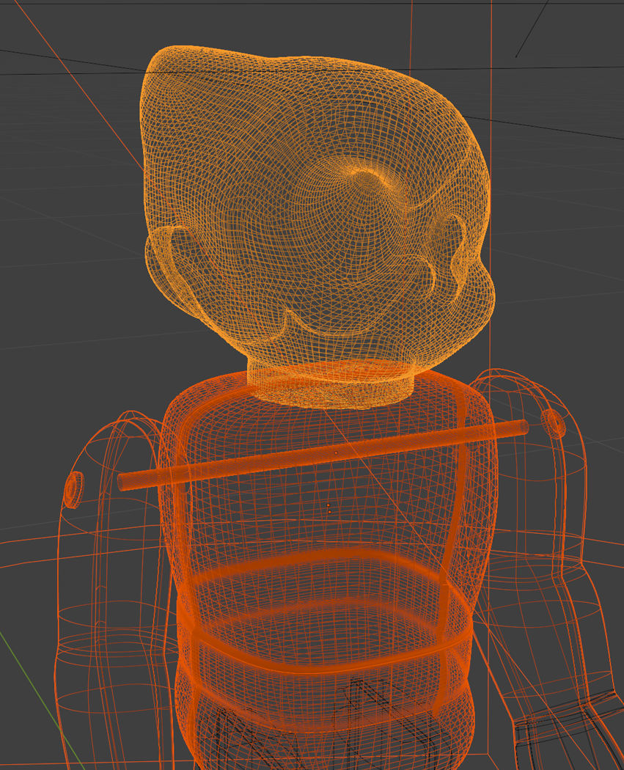Image resolution: width=624 pixels, height=770 pixels.
Task: Click the right end cap of shoulder rod
Action: point(522,426)
